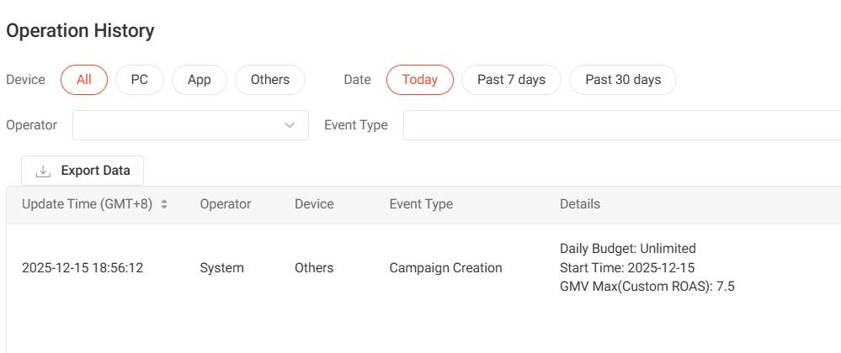
Task: Click the download icon in Export Data
Action: point(43,171)
